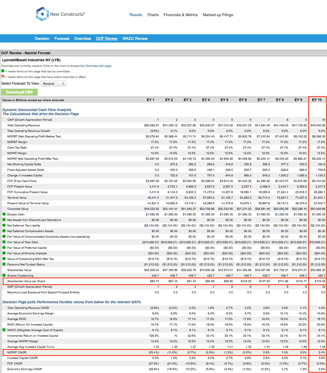Click the Average ROIC row label
Viewport: 327px width, 373px height.
pos(17,319)
